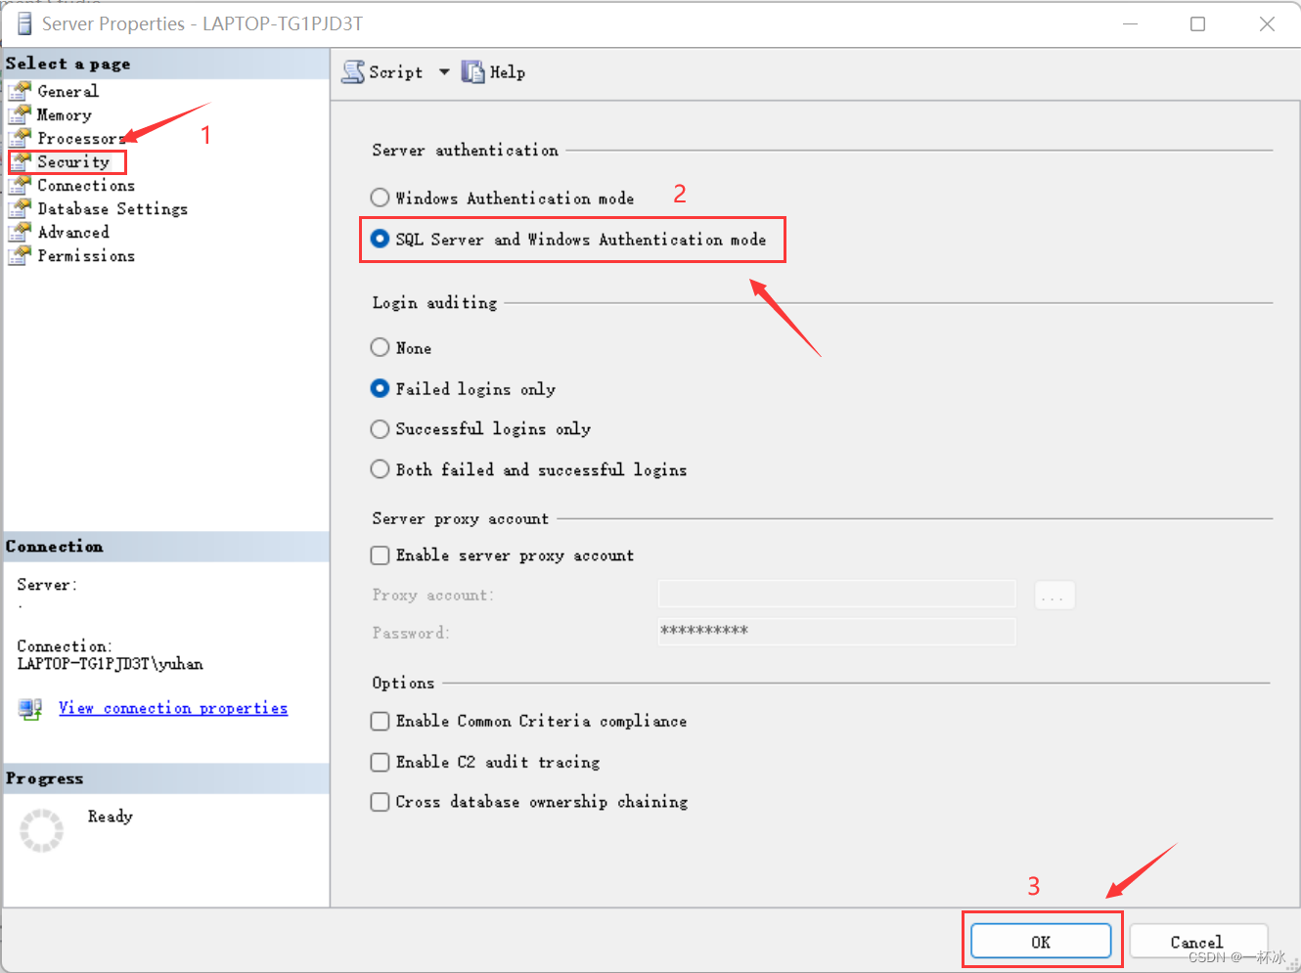This screenshot has height=973, width=1301.
Task: Click the LAPTOP-TG1PJD3T\yuhan connection text
Action: click(x=111, y=664)
